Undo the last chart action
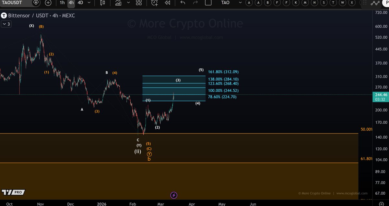389x206 pixels. pyautogui.click(x=183, y=3)
